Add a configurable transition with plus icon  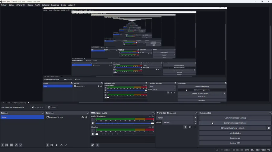click(185, 127)
